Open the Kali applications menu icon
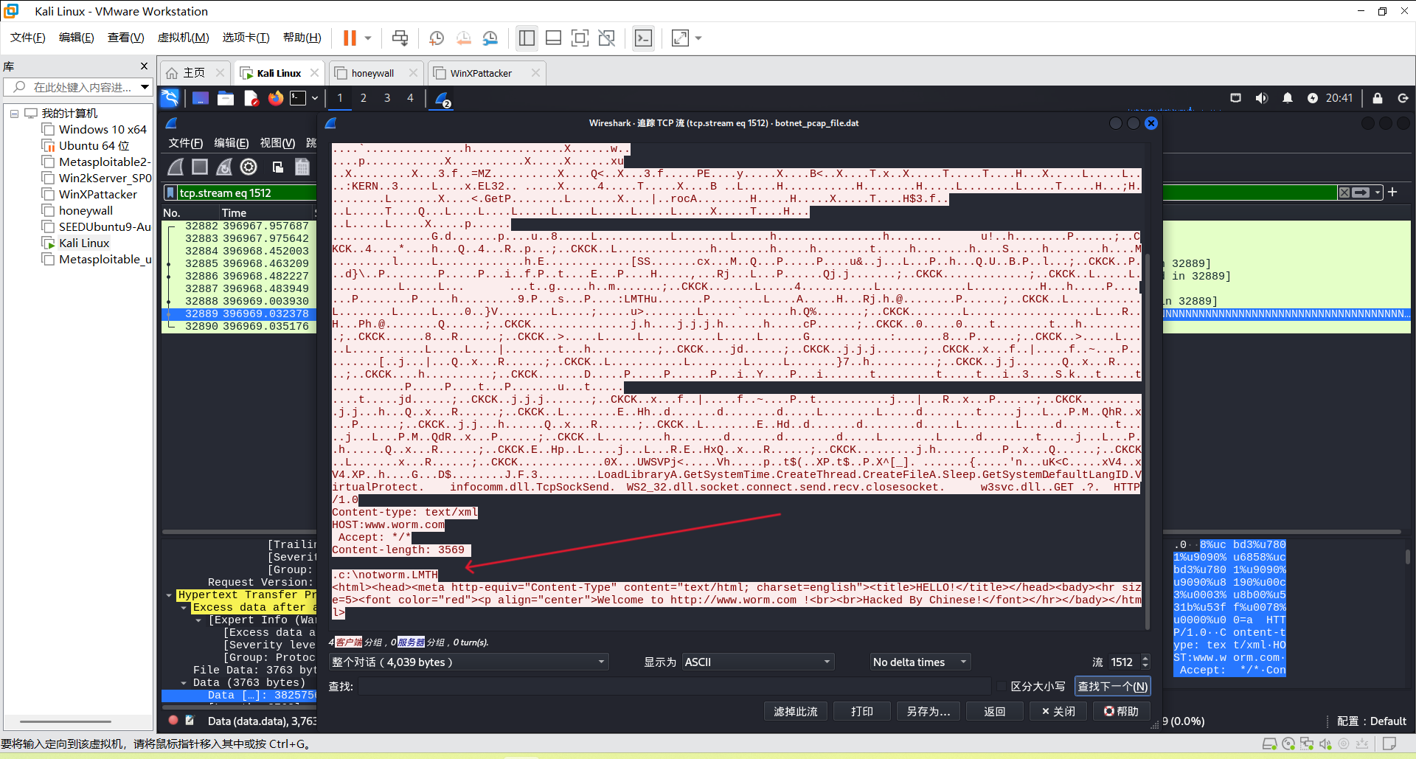This screenshot has width=1416, height=759. pos(170,98)
